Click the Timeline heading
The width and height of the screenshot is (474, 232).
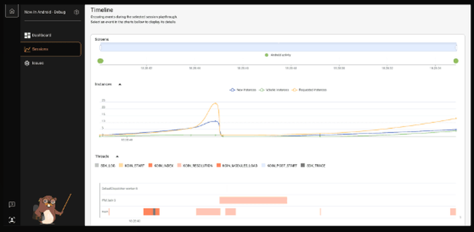click(102, 10)
